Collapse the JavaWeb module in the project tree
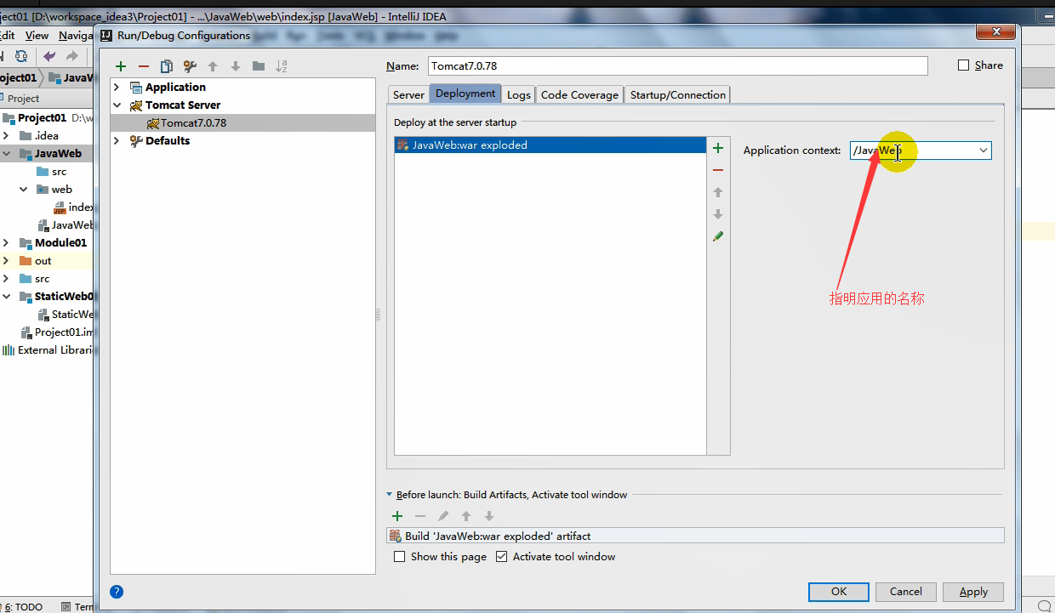 click(7, 154)
